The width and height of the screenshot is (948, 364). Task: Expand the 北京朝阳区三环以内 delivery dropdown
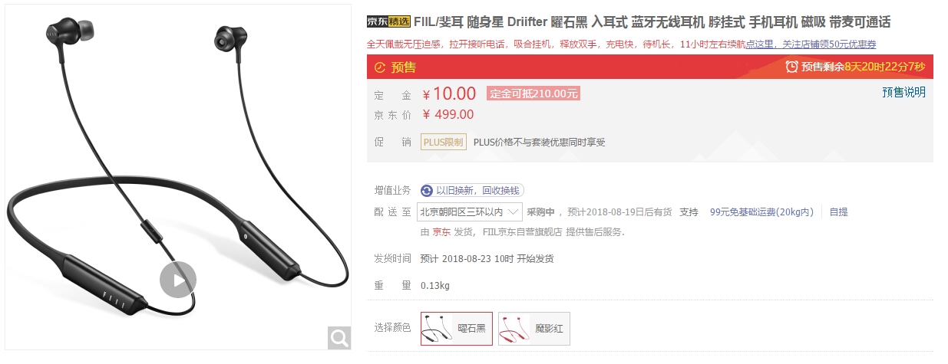pyautogui.click(x=470, y=212)
